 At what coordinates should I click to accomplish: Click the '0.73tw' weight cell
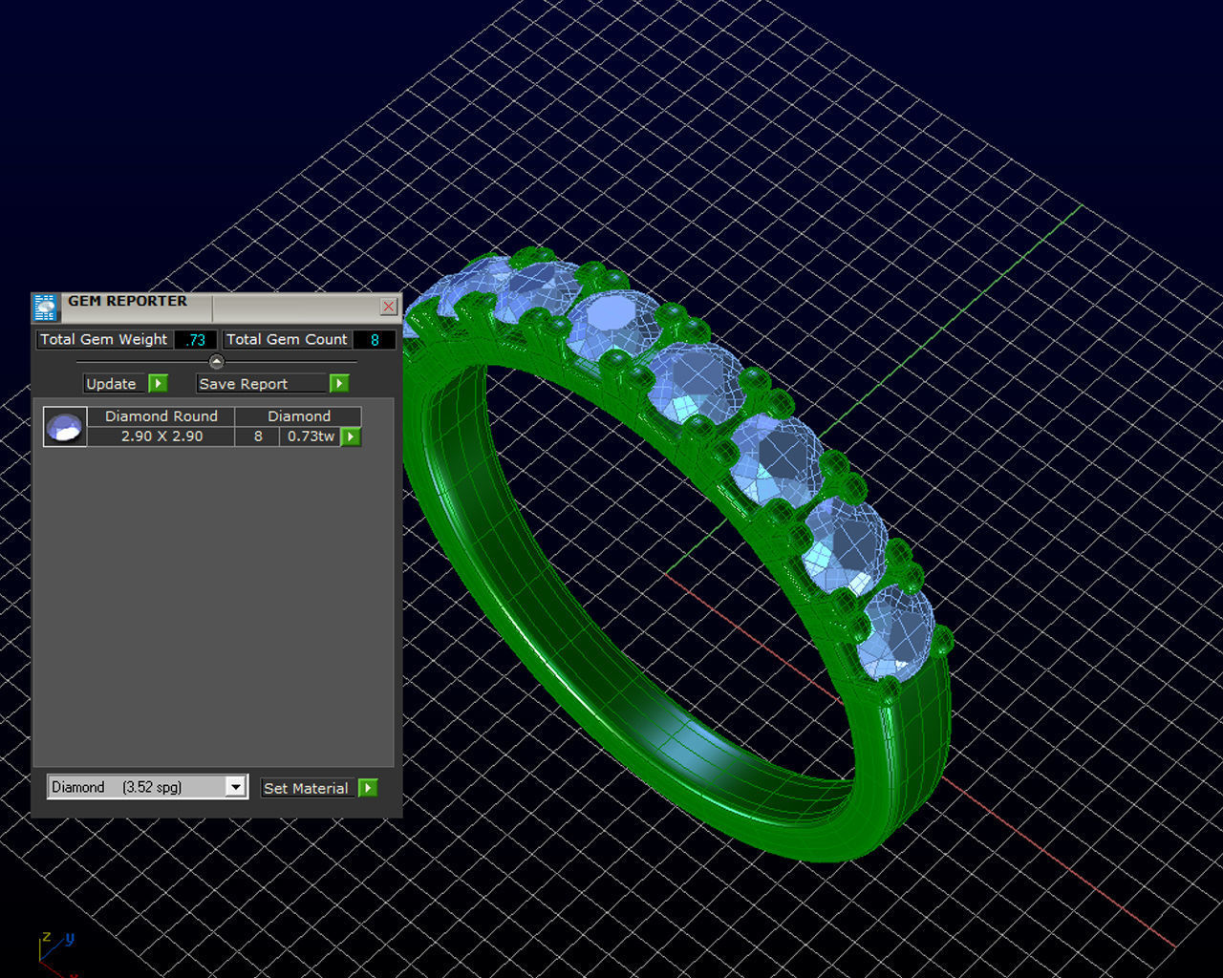click(x=311, y=436)
